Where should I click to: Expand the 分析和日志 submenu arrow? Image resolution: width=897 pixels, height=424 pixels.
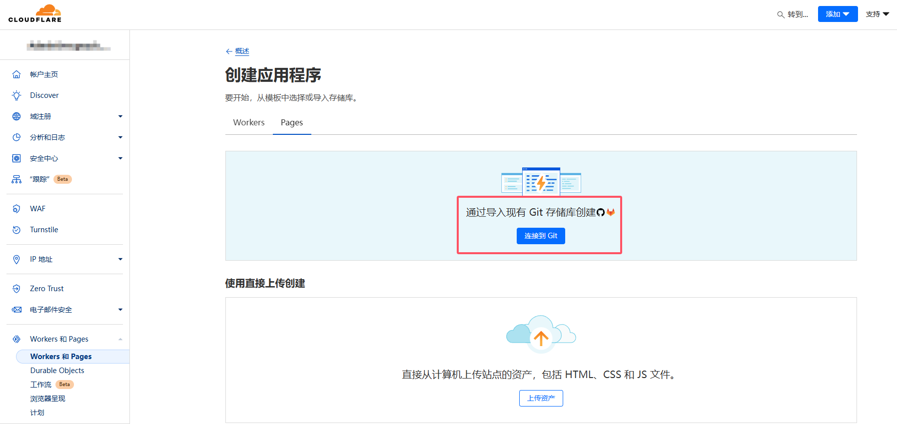[120, 137]
